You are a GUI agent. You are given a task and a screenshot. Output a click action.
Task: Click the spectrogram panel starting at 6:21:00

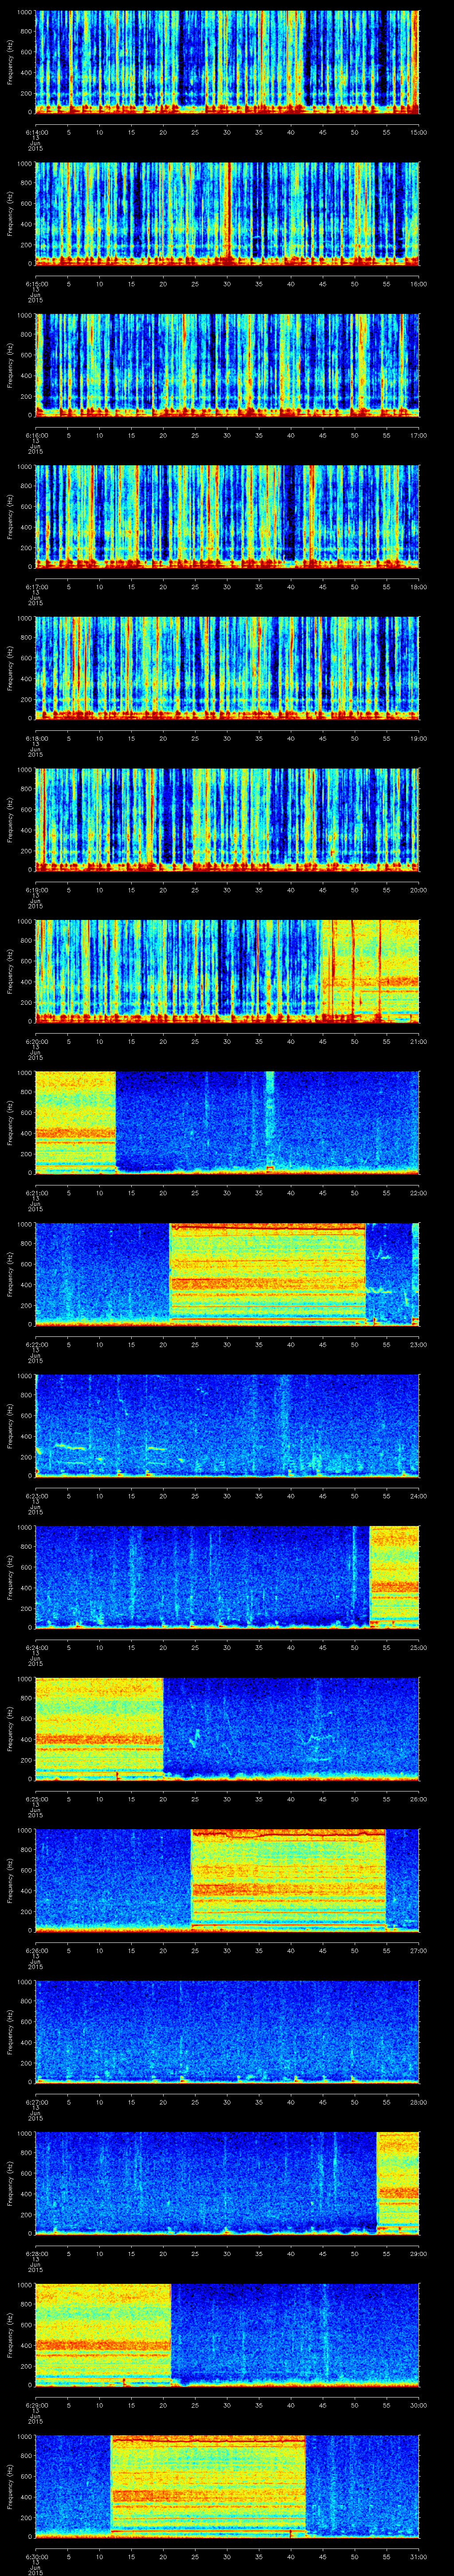tap(227, 1122)
